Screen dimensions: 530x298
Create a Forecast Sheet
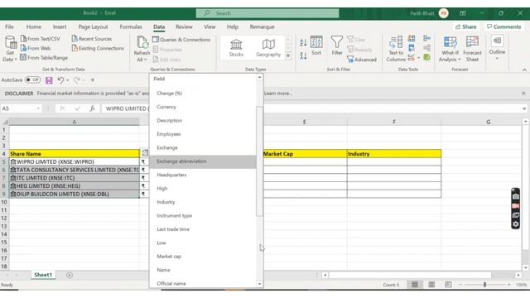point(472,49)
